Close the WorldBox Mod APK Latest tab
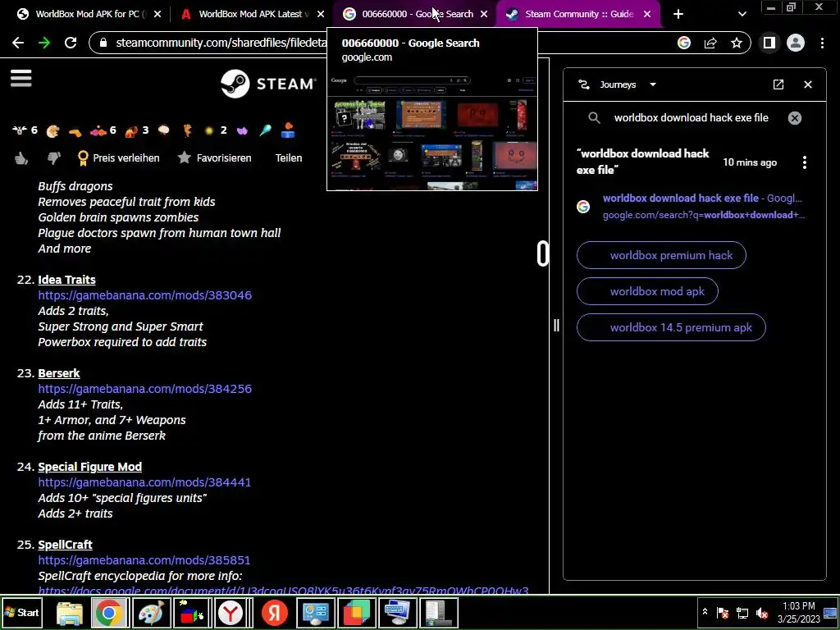840x630 pixels. coord(321,15)
